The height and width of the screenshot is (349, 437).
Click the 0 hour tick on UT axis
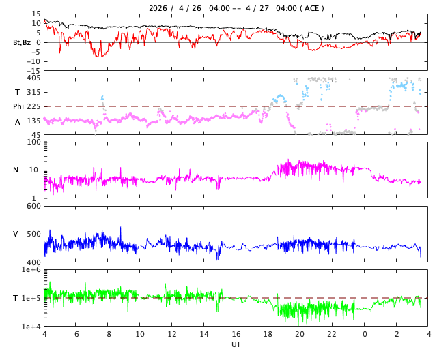point(364,334)
